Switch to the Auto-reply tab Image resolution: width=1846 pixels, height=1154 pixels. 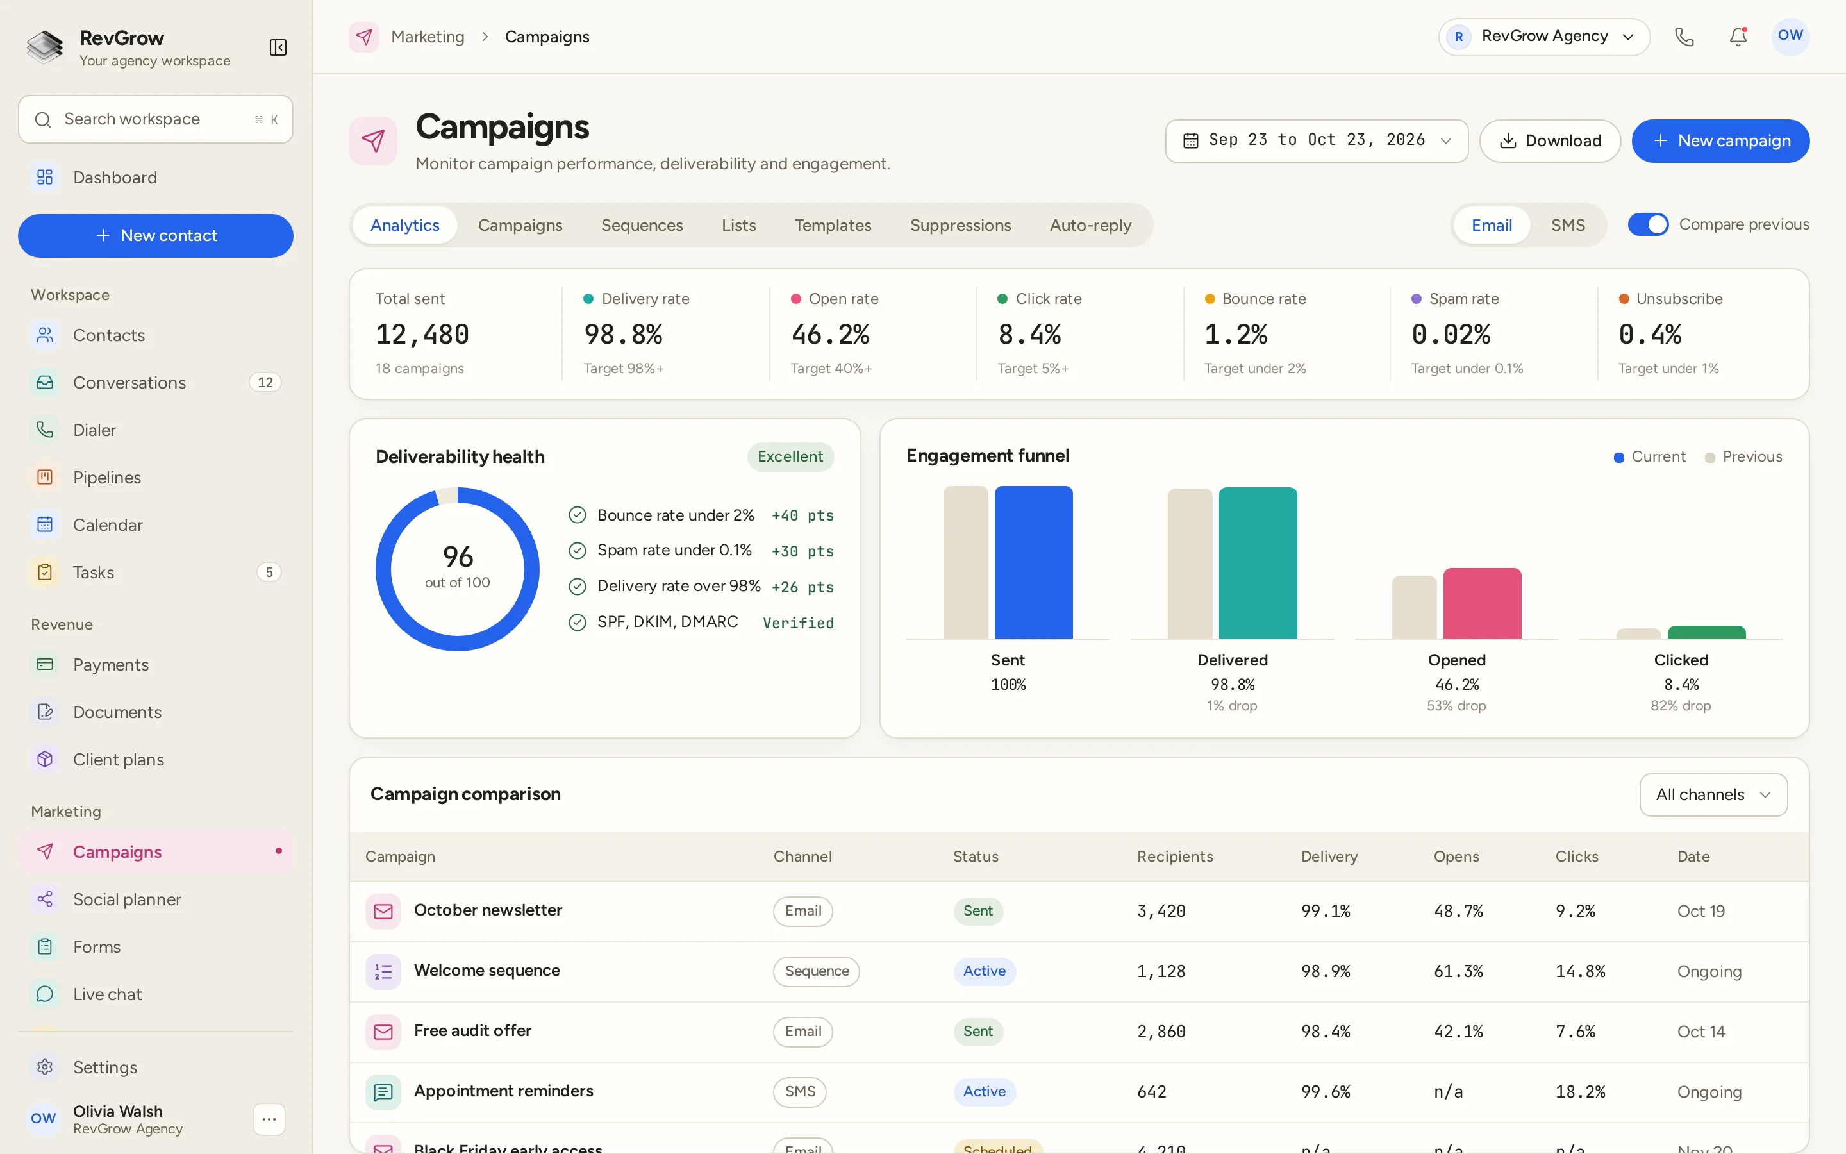(x=1090, y=225)
